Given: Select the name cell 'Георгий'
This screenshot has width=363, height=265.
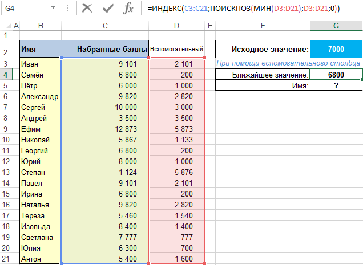Looking at the screenshot, I should (x=41, y=150).
